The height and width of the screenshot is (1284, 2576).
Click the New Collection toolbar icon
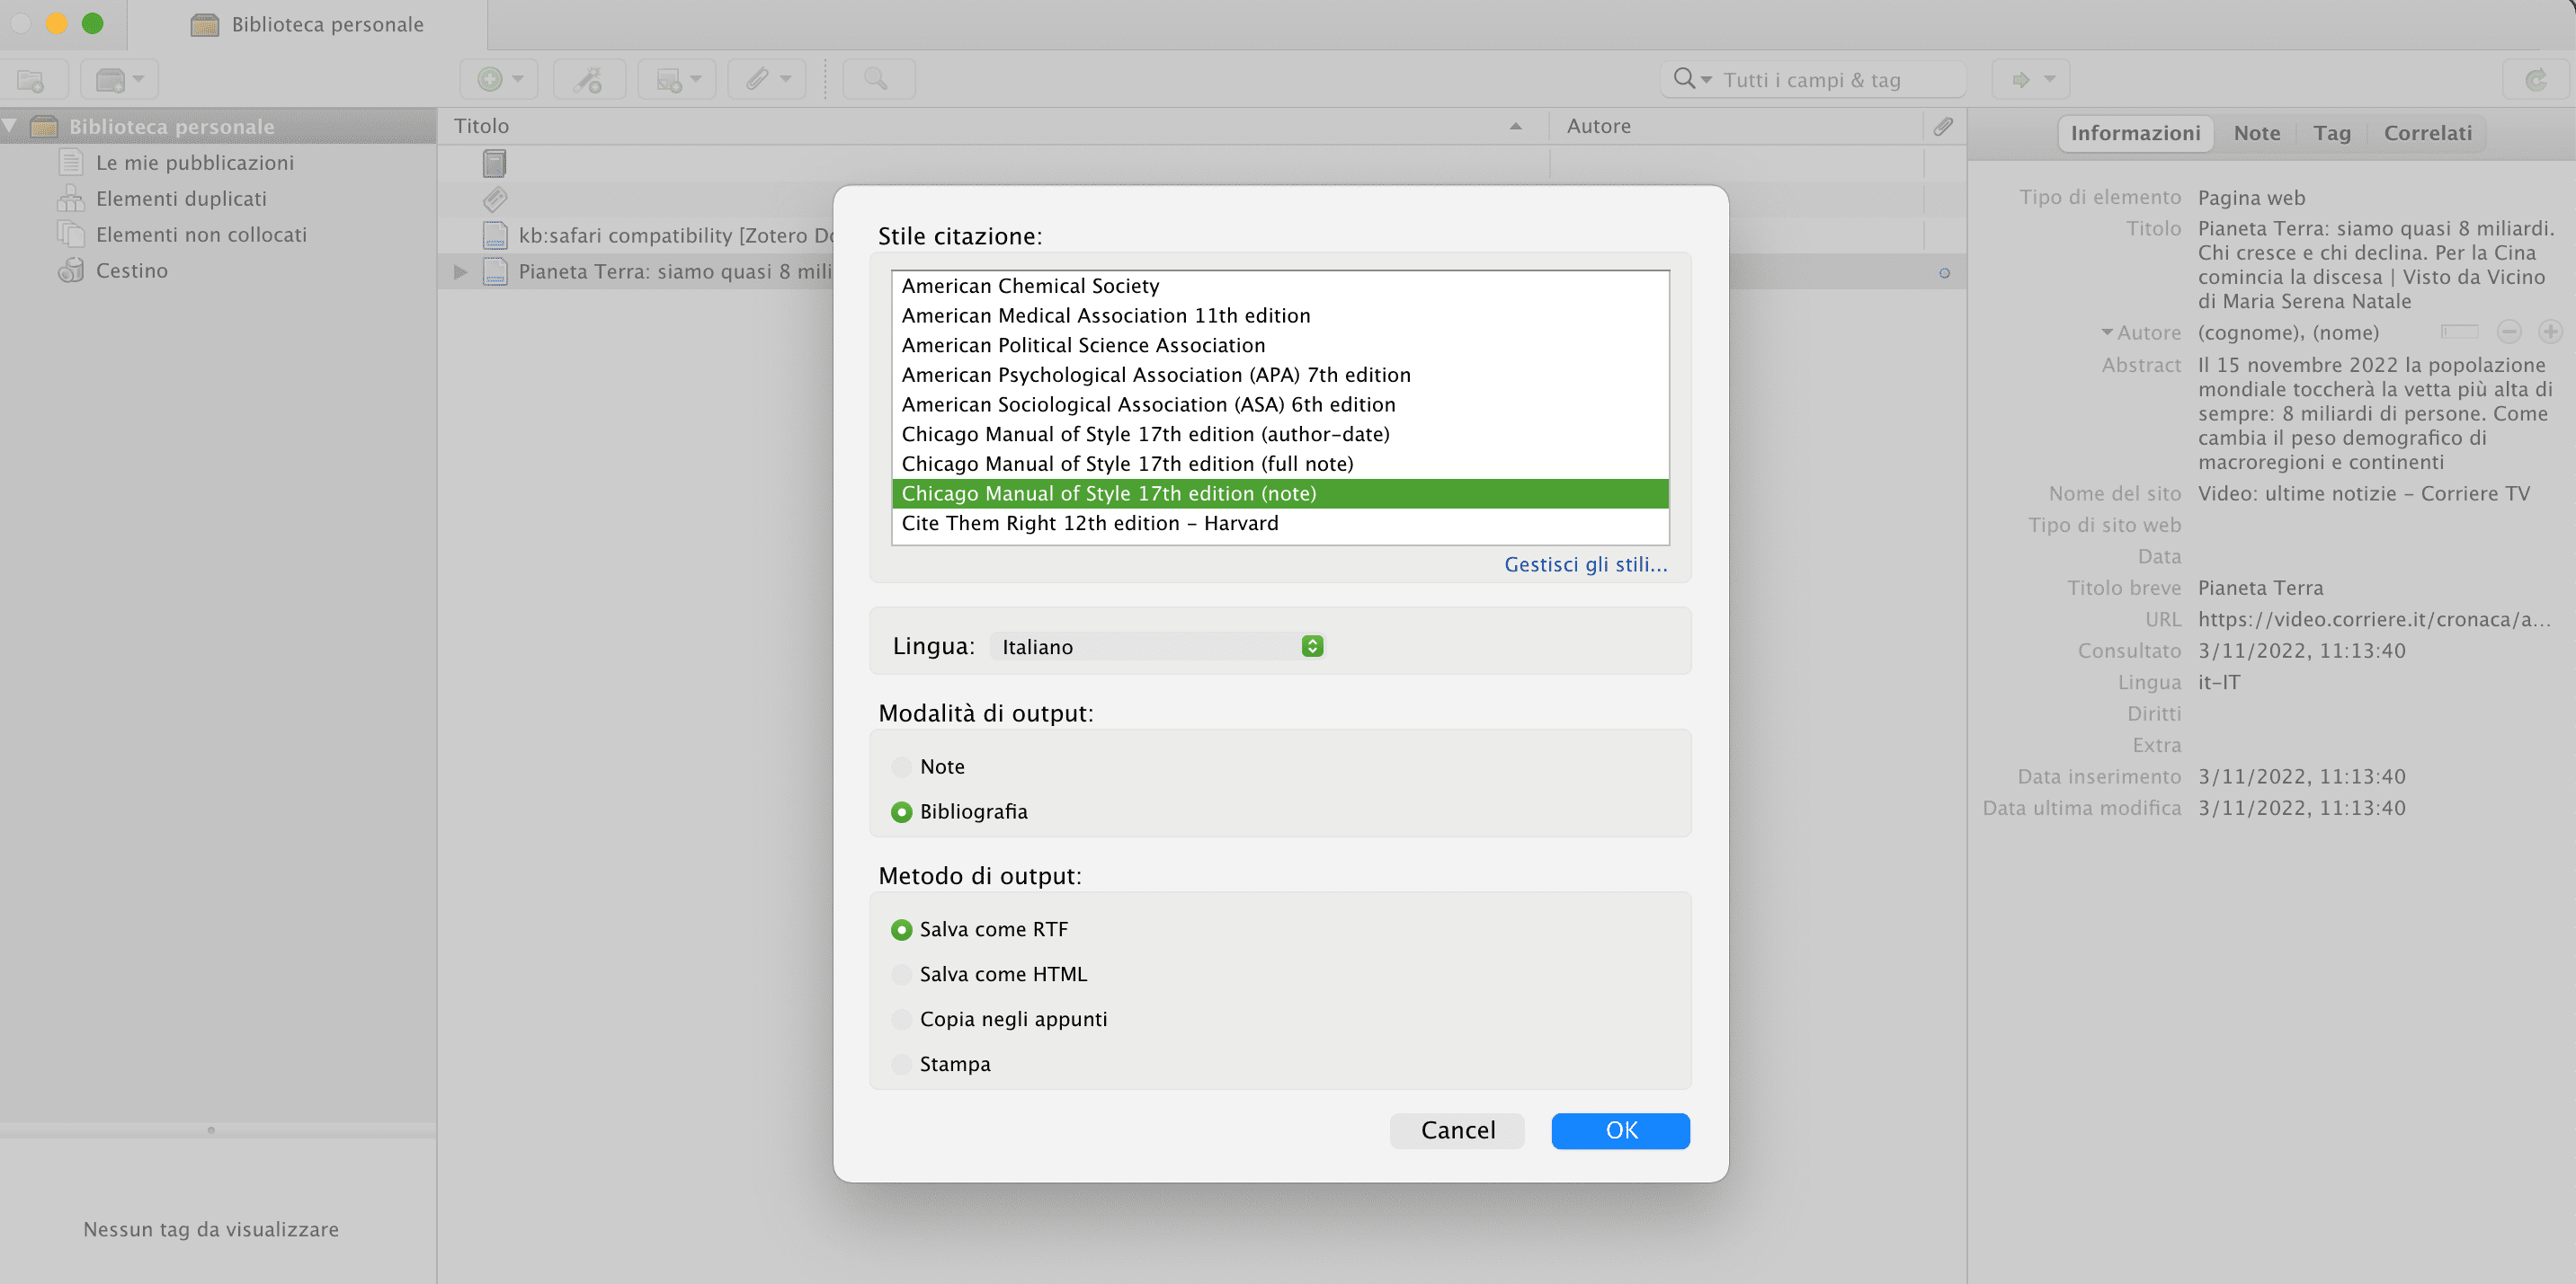pos(31,80)
